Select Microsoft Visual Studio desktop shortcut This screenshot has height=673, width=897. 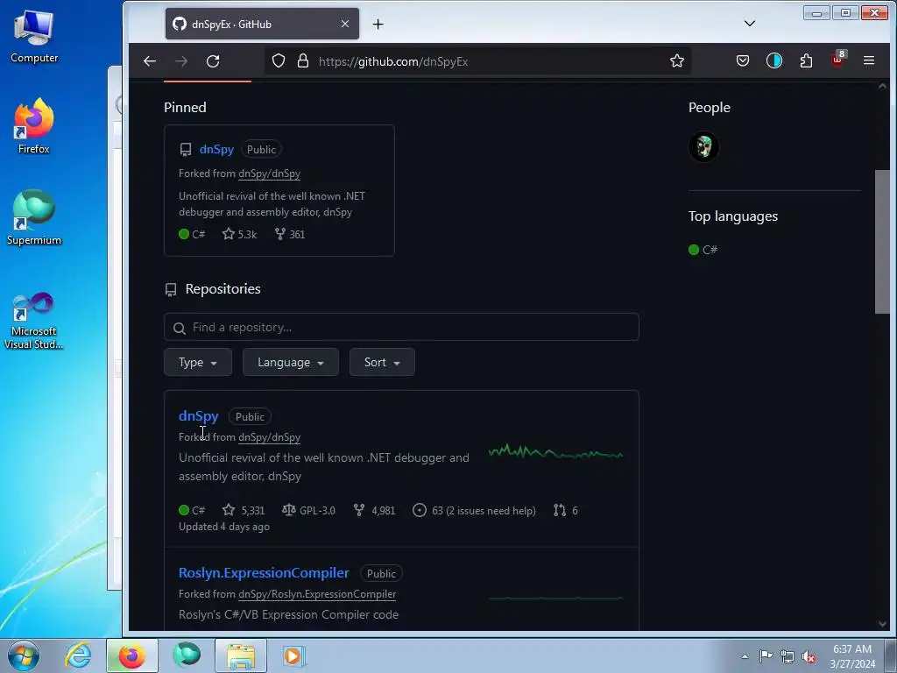coord(34,321)
